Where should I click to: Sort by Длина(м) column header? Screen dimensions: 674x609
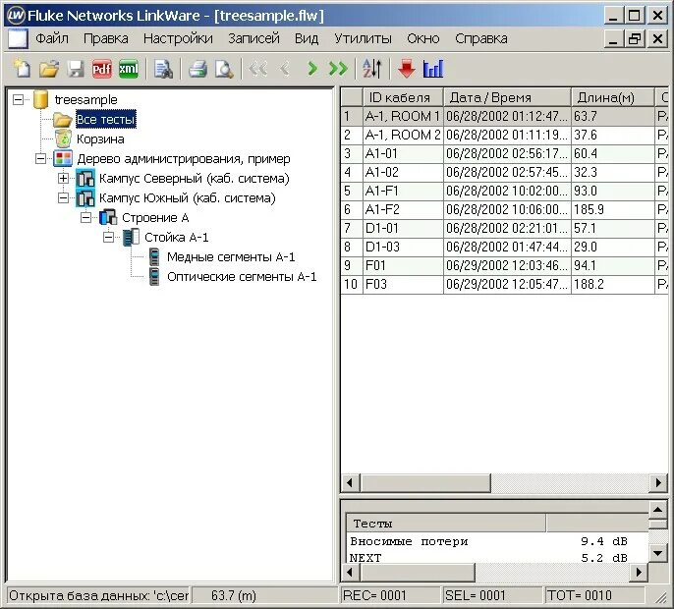612,97
